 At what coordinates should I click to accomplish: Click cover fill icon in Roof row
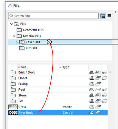point(98,90)
